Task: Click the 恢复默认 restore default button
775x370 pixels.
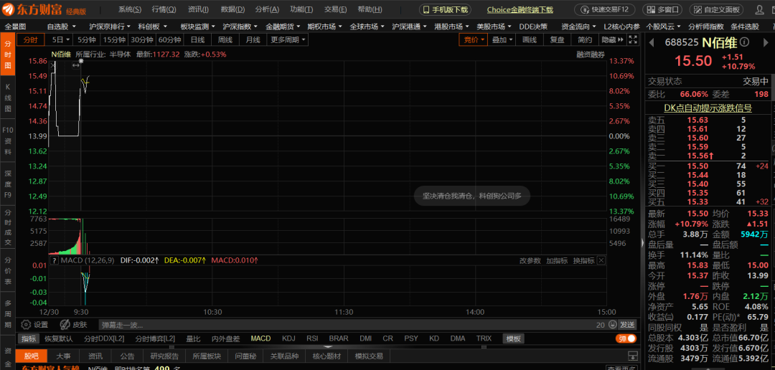Action: point(59,338)
